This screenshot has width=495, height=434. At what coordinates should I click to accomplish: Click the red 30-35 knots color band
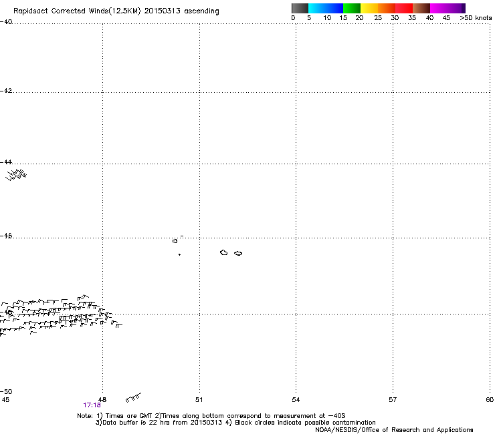point(404,8)
